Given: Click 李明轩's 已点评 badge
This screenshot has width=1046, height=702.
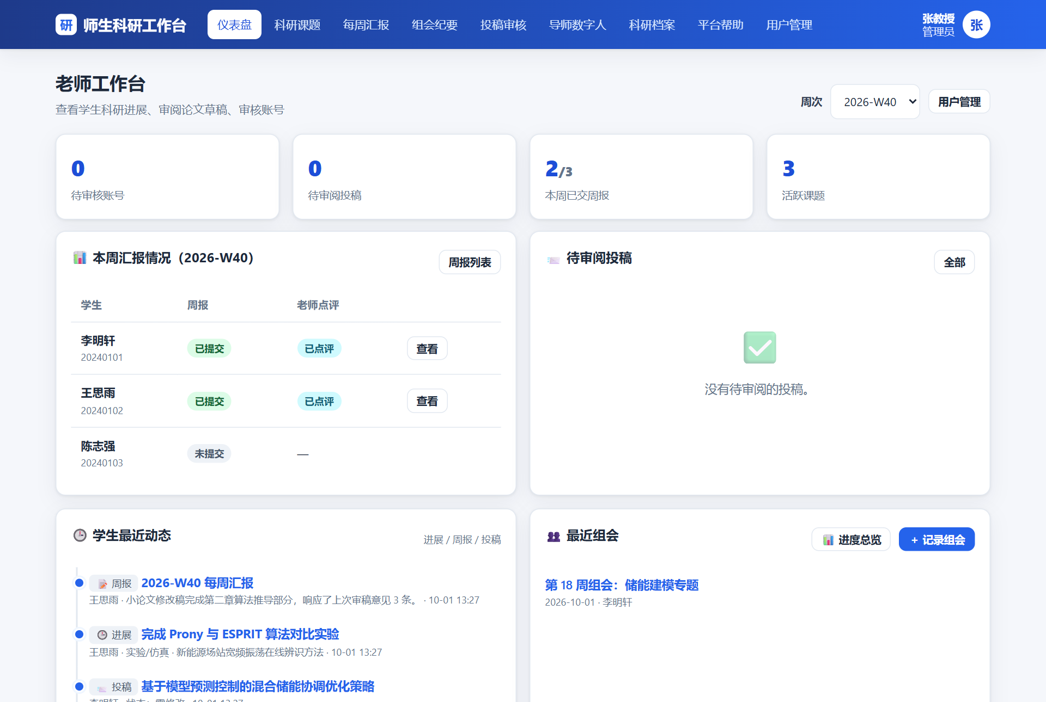Looking at the screenshot, I should pos(319,348).
